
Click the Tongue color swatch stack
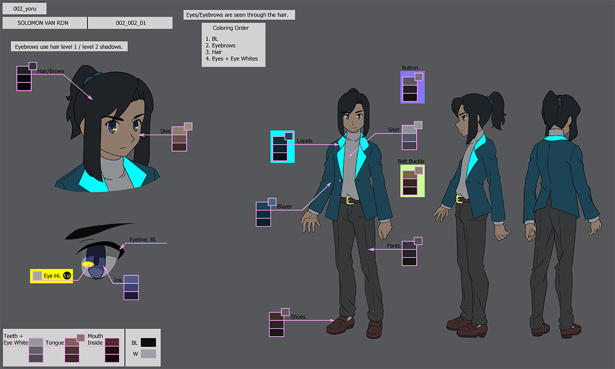pyautogui.click(x=72, y=350)
